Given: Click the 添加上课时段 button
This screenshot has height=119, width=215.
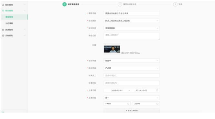Looking at the screenshot, I should 132,111.
